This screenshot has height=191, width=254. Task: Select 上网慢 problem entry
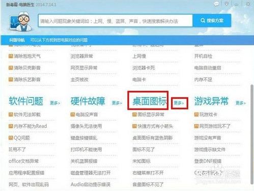(x=139, y=56)
